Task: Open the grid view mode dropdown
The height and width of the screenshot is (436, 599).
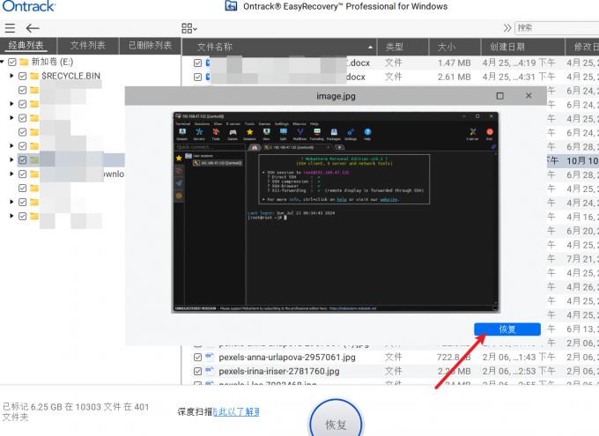Action: pyautogui.click(x=189, y=28)
